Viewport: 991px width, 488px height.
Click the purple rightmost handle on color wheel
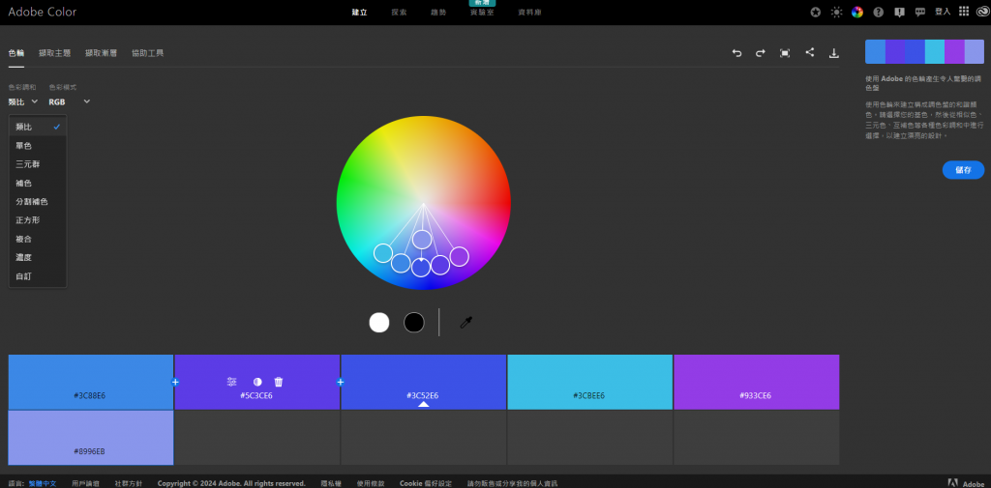(x=460, y=256)
